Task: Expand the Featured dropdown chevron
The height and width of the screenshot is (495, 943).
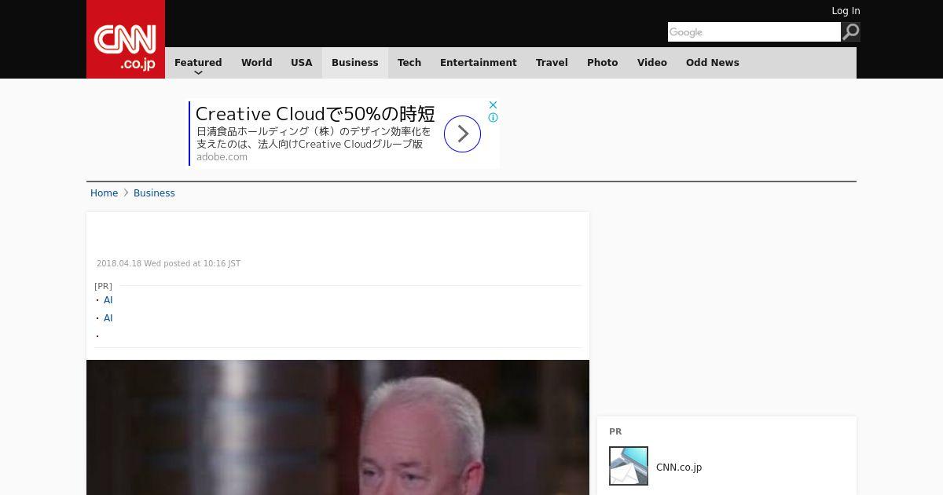Action: 198,73
